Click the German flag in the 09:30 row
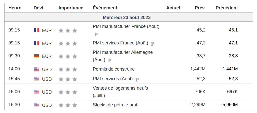 (37, 56)
